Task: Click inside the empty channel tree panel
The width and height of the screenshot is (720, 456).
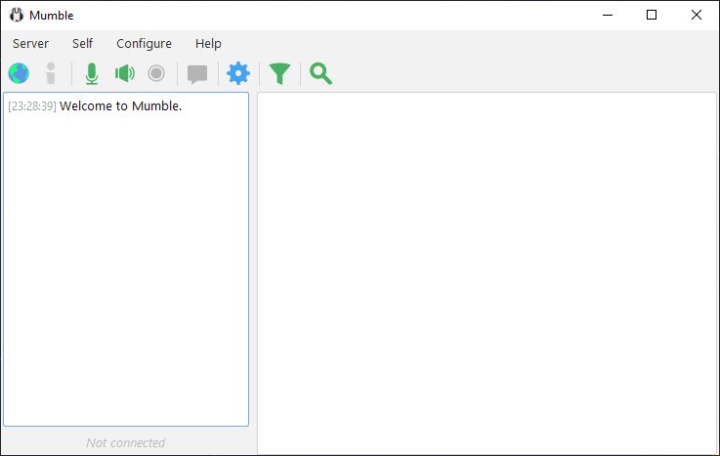Action: 487,273
